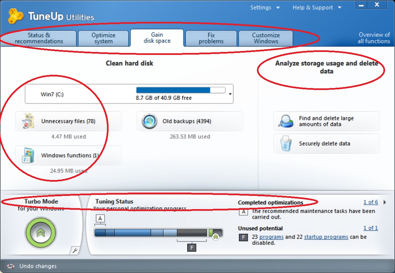This screenshot has width=395, height=273.
Task: Follow the programs link
Action: click(271, 237)
